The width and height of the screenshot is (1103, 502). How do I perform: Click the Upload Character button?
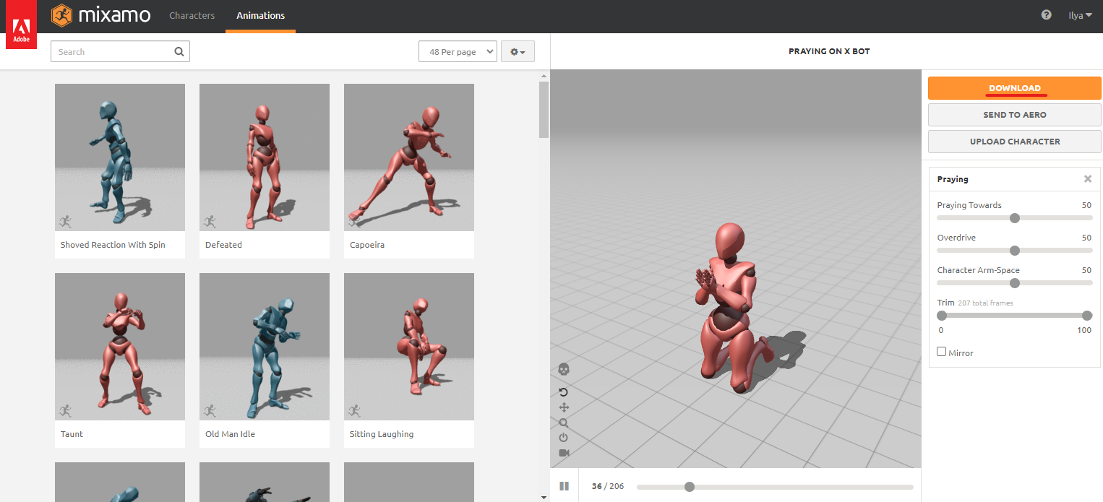1015,142
